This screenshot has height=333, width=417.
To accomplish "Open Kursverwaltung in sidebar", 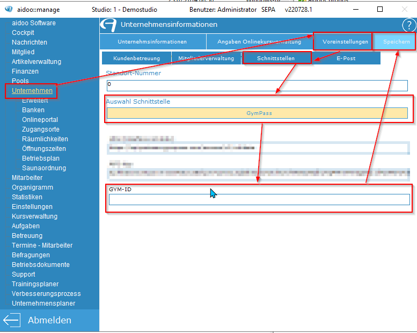I will pyautogui.click(x=34, y=216).
